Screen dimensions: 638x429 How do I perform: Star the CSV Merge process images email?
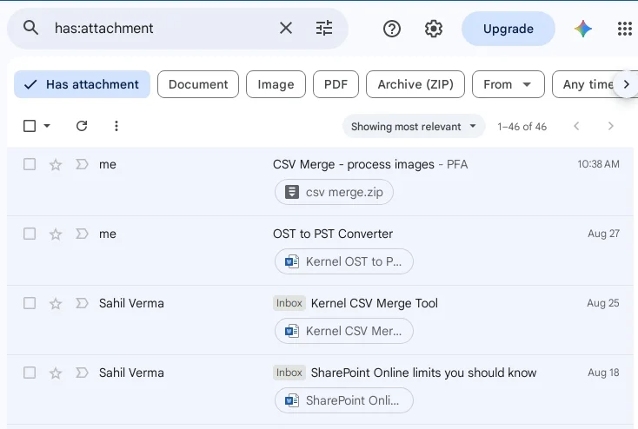56,165
